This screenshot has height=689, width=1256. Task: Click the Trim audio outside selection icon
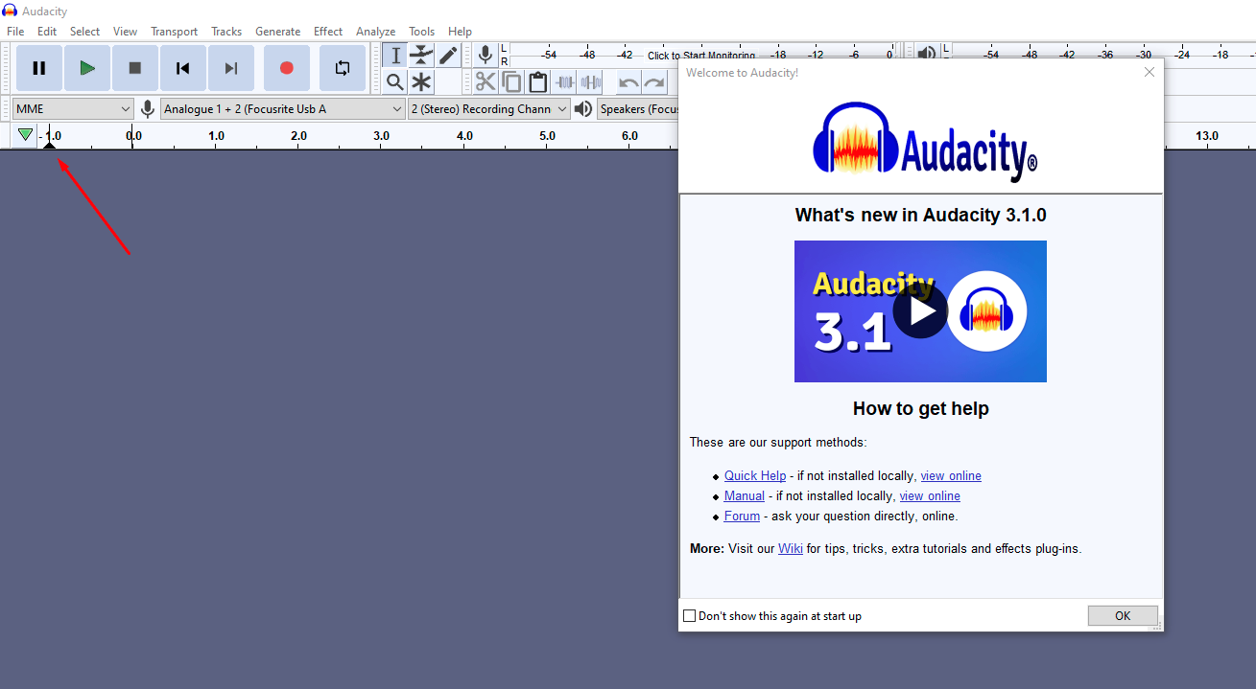[x=565, y=82]
